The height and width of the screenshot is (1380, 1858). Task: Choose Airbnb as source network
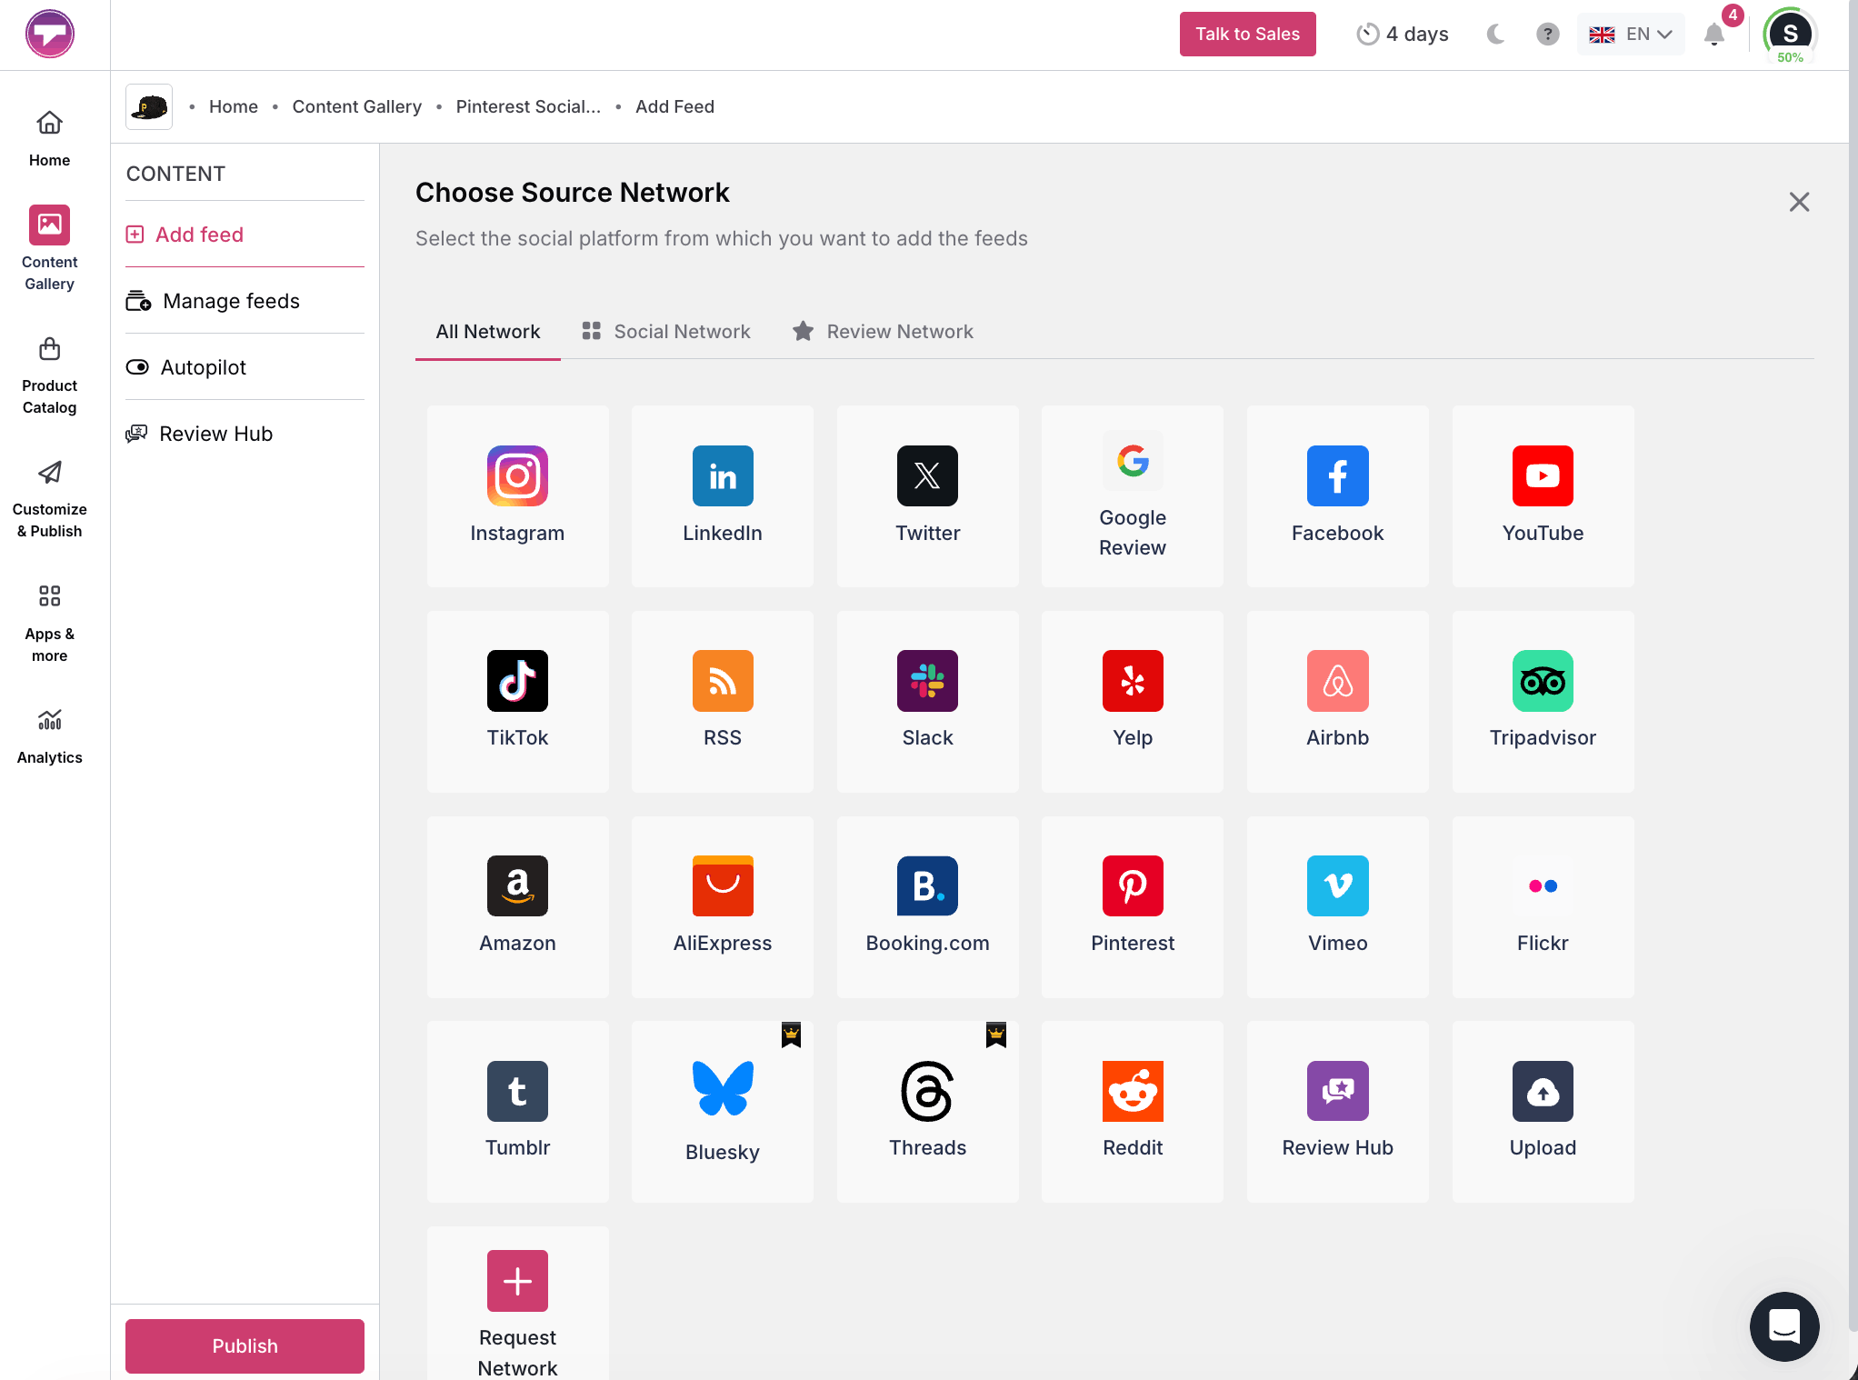(x=1337, y=701)
